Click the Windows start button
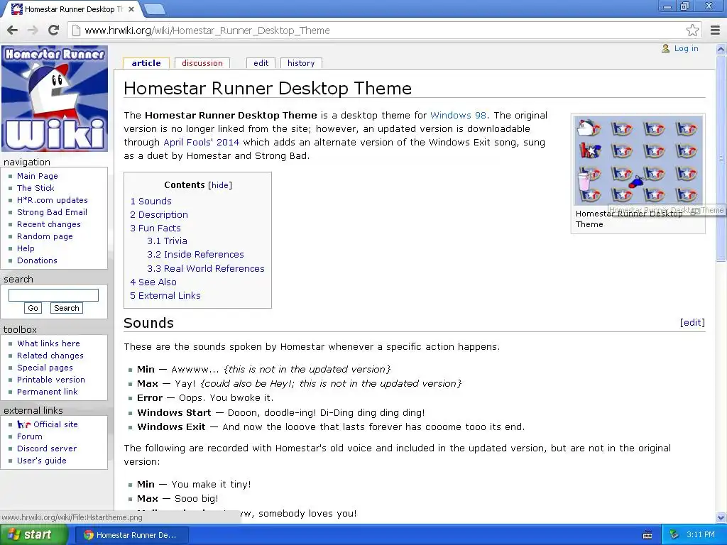The height and width of the screenshot is (545, 727). click(34, 535)
